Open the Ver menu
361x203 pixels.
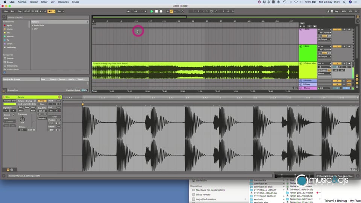click(x=53, y=2)
